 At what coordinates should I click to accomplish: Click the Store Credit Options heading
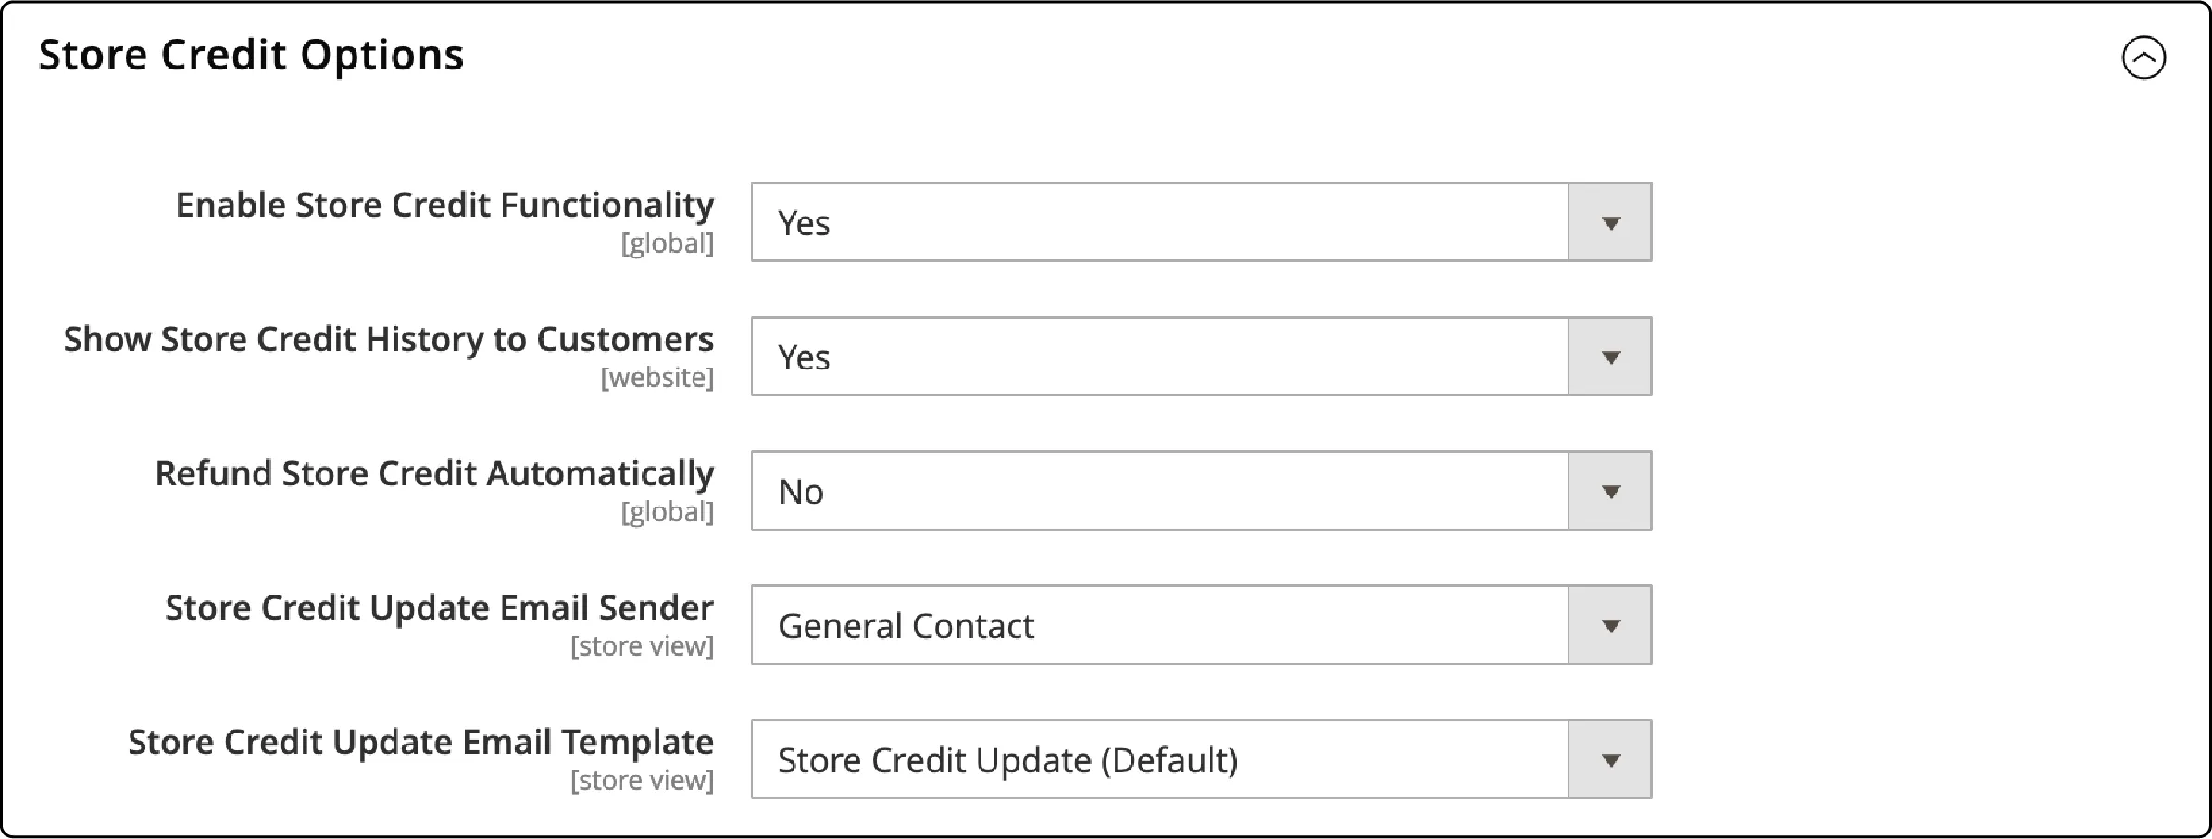click(251, 56)
